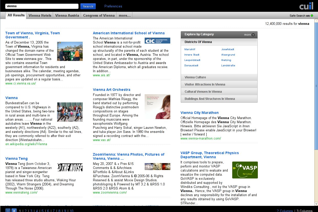Image resolution: width=318 pixels, height=212 pixels.
Task: Toggle the Safe Search green indicator
Action: coord(312,16)
